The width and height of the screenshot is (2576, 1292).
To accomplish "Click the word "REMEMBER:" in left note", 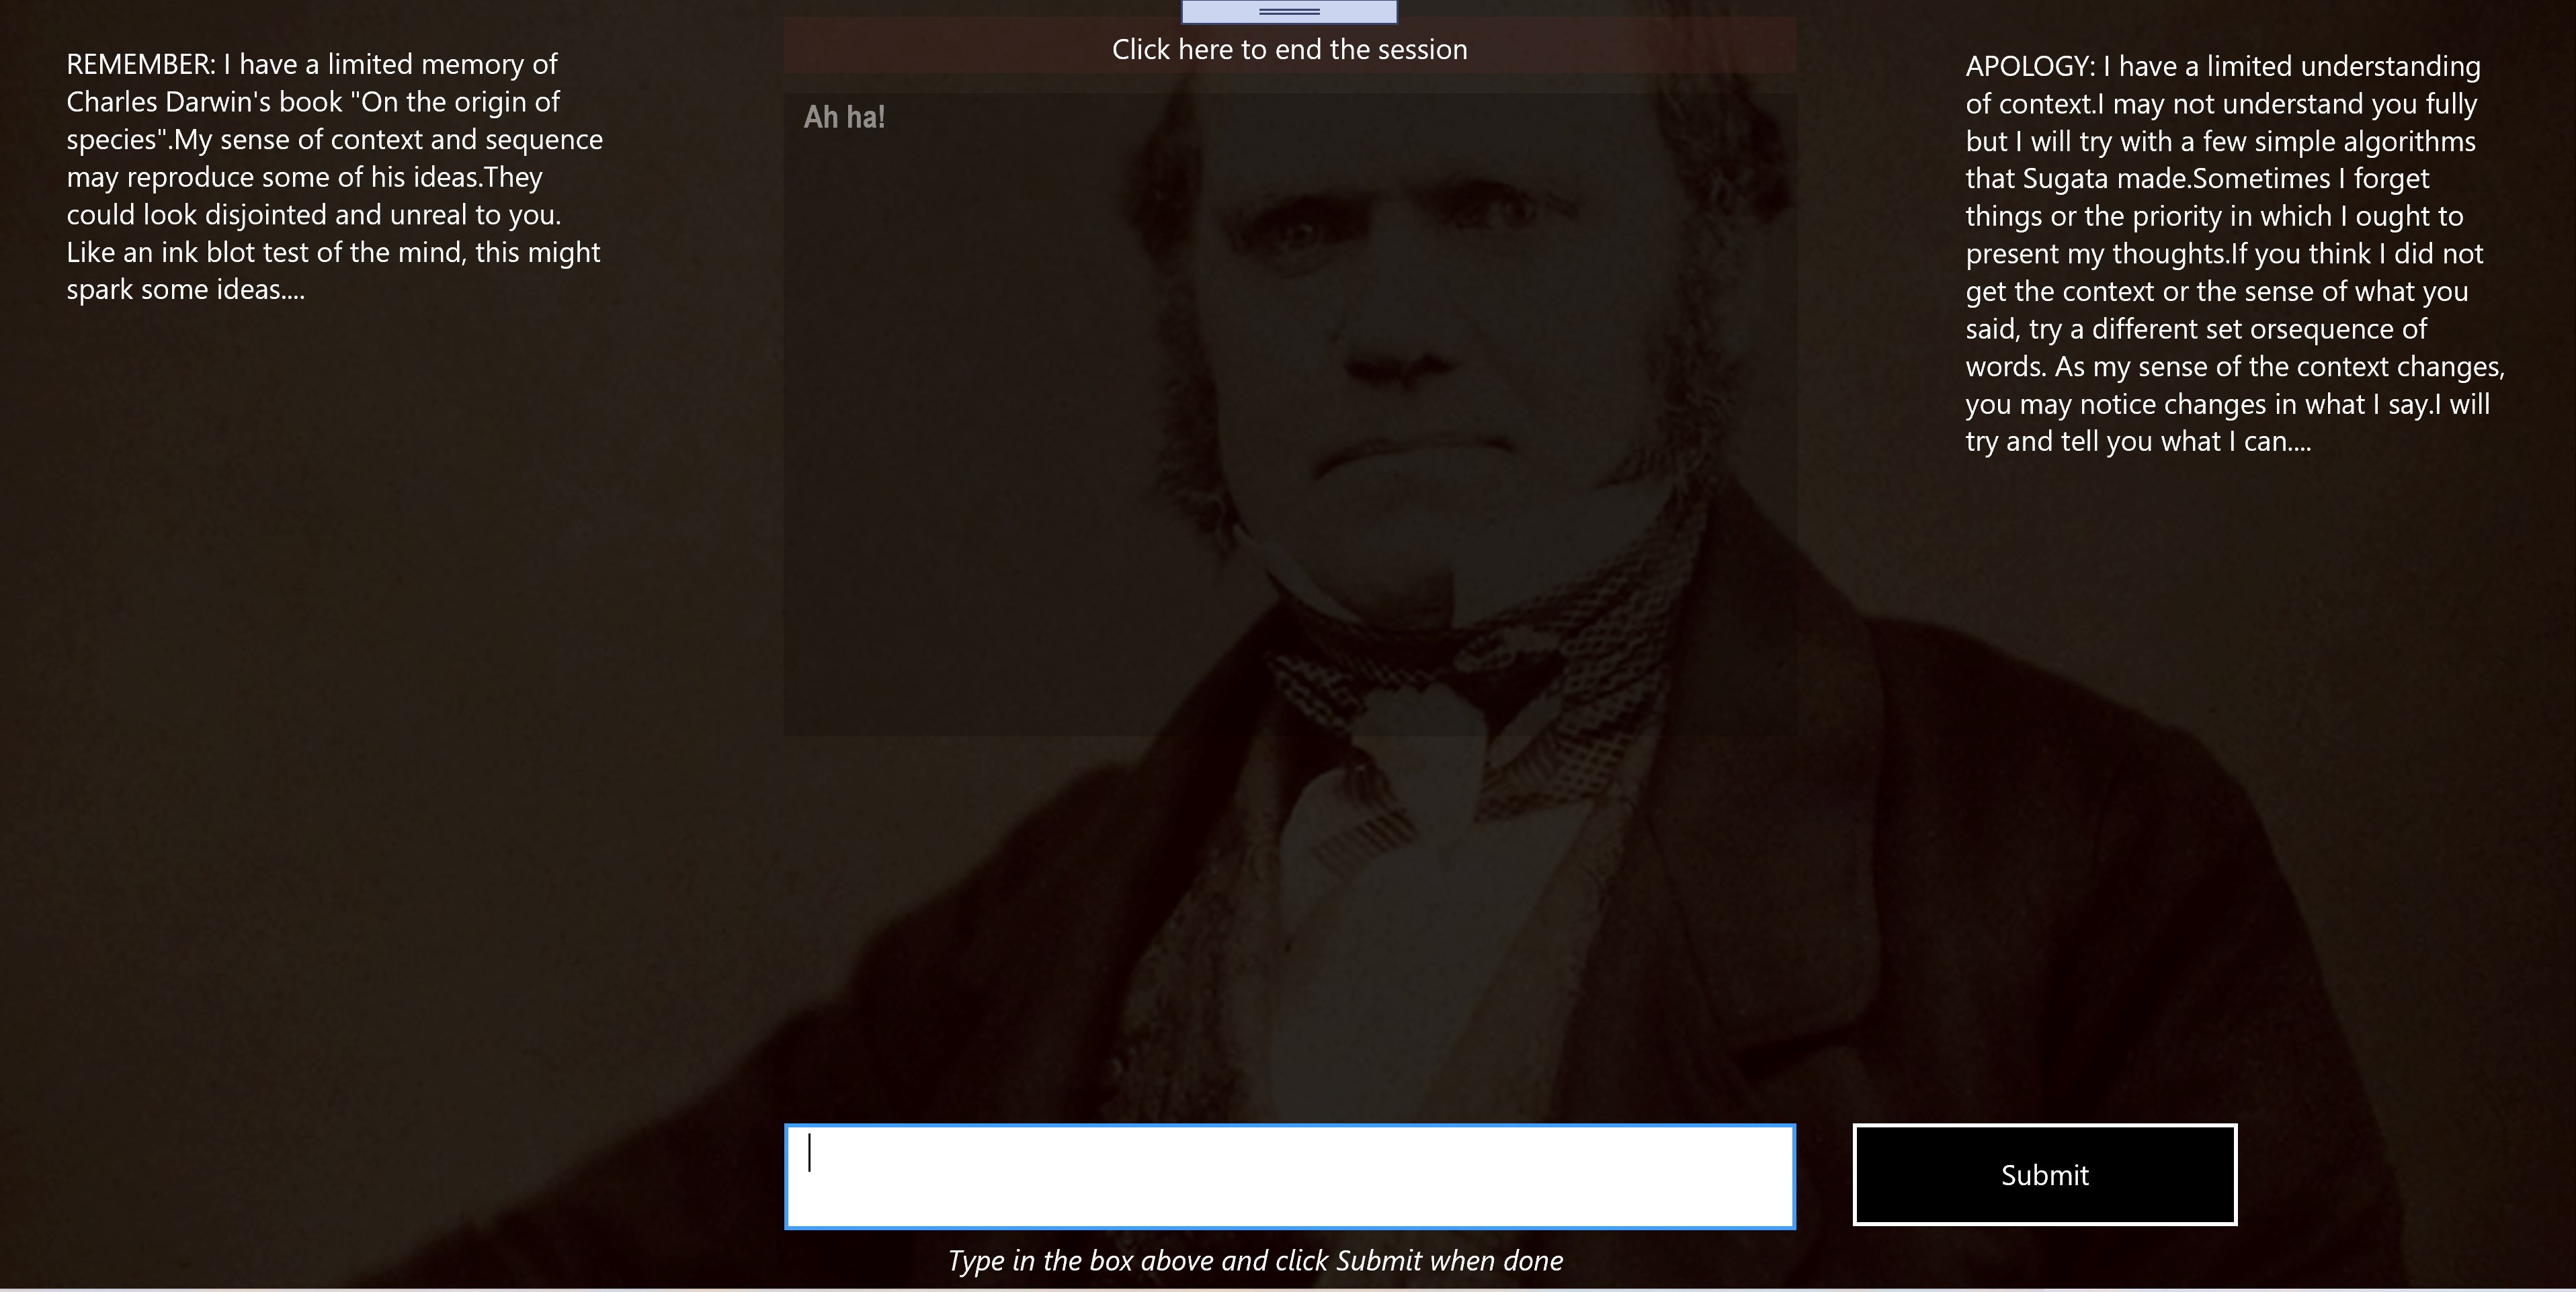I will [141, 65].
